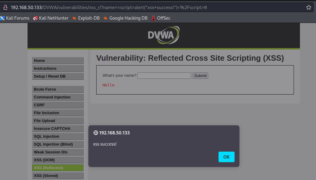Go to Home in sidebar
This screenshot has height=180, width=316.
click(58, 60)
